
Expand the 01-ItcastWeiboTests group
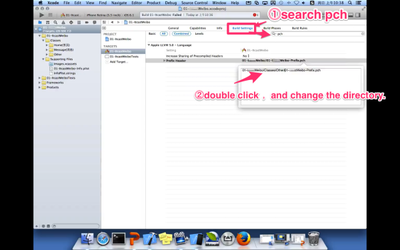click(39, 78)
